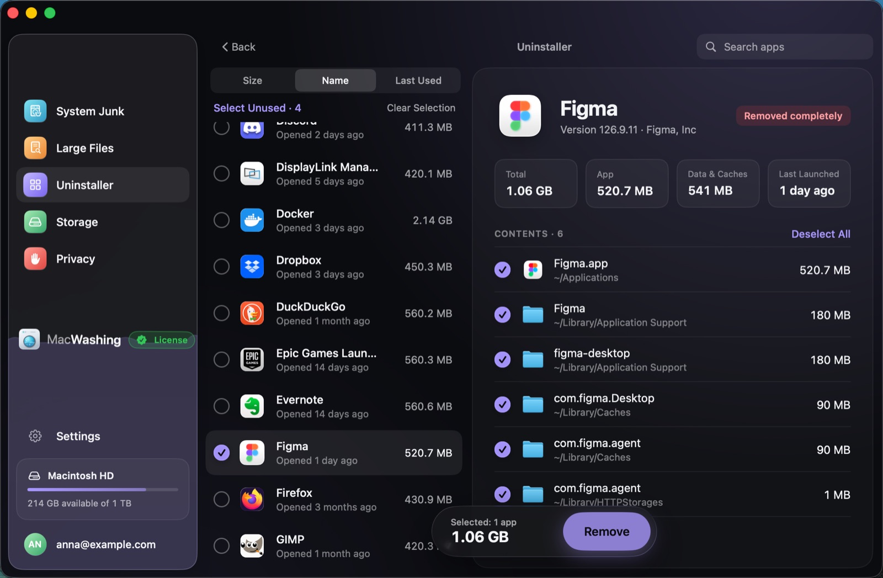The height and width of the screenshot is (578, 883).
Task: Click the Dropbox app icon
Action: tap(252, 267)
